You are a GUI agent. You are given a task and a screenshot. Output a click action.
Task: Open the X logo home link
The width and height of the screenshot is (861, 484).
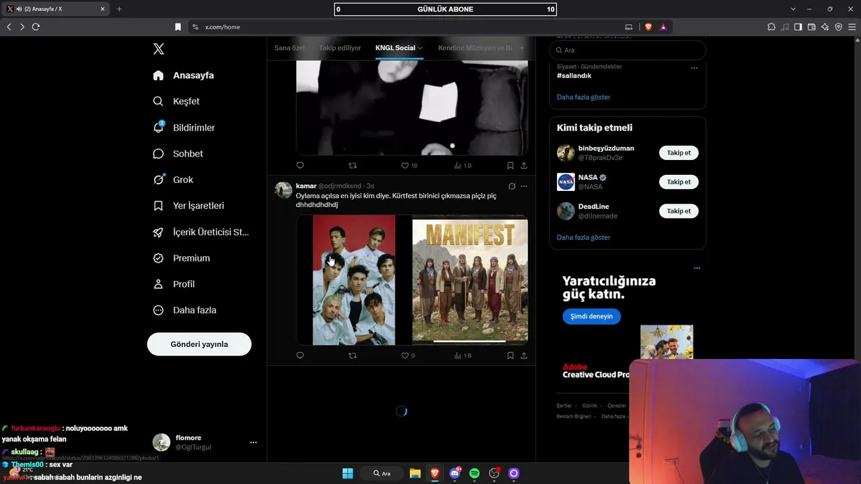tap(159, 49)
